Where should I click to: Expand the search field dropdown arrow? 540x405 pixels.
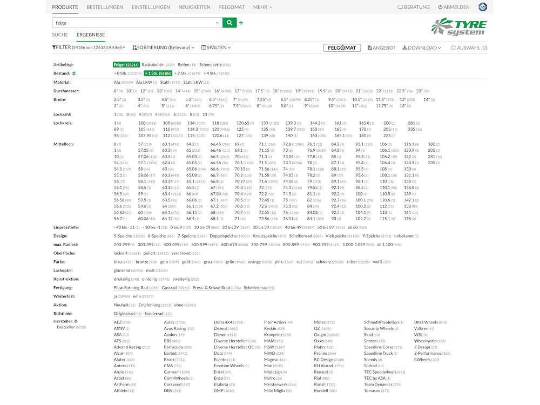[x=217, y=23]
